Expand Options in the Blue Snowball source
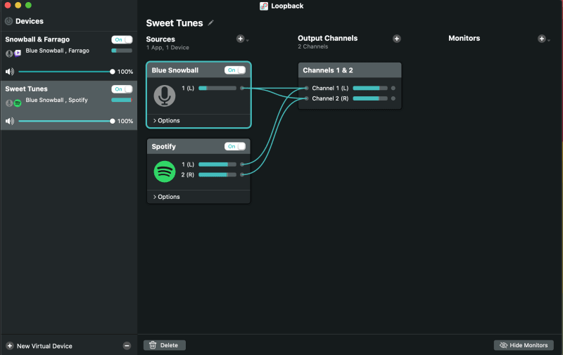563x355 pixels. pos(167,120)
